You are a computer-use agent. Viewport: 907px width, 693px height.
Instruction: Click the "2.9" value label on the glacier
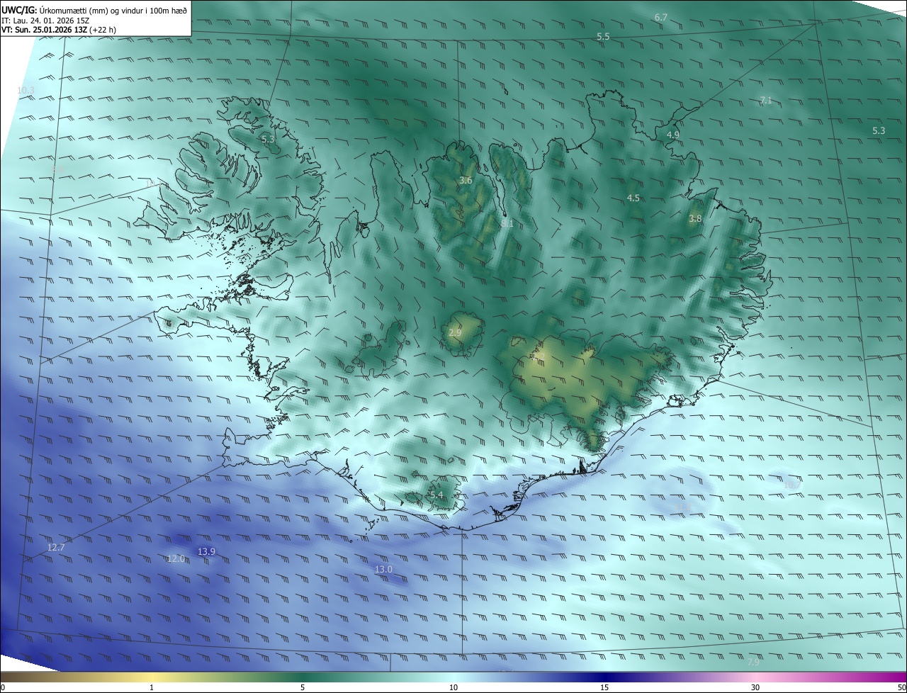coord(455,332)
